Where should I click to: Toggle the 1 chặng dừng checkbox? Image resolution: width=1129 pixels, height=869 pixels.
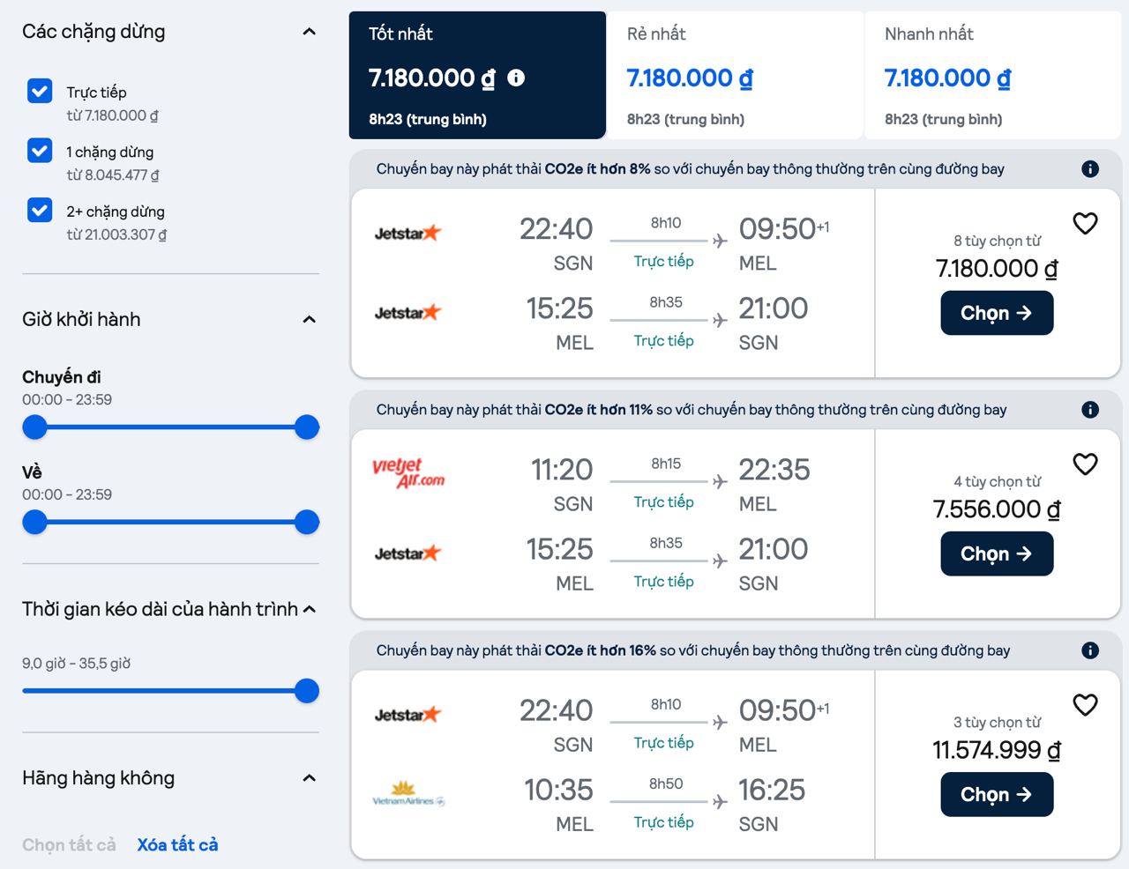pos(40,151)
